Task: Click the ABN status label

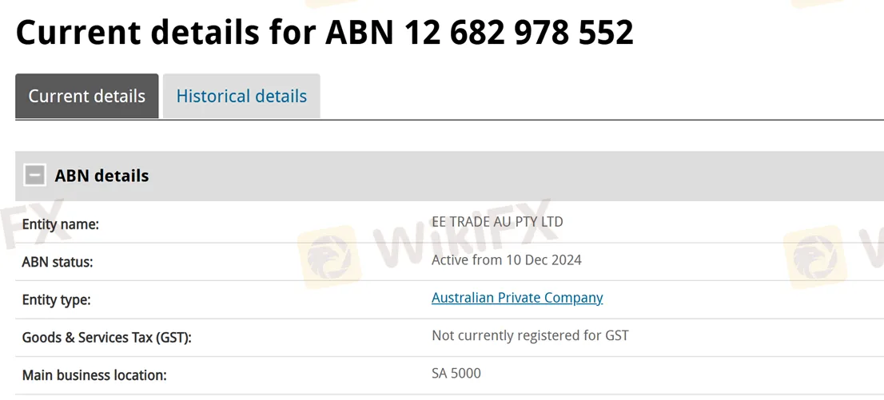Action: pos(58,263)
